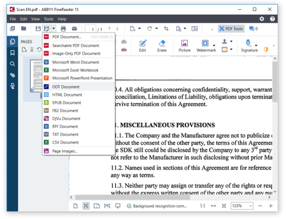
Task: Save as DjVu Document
Action: 79,118
